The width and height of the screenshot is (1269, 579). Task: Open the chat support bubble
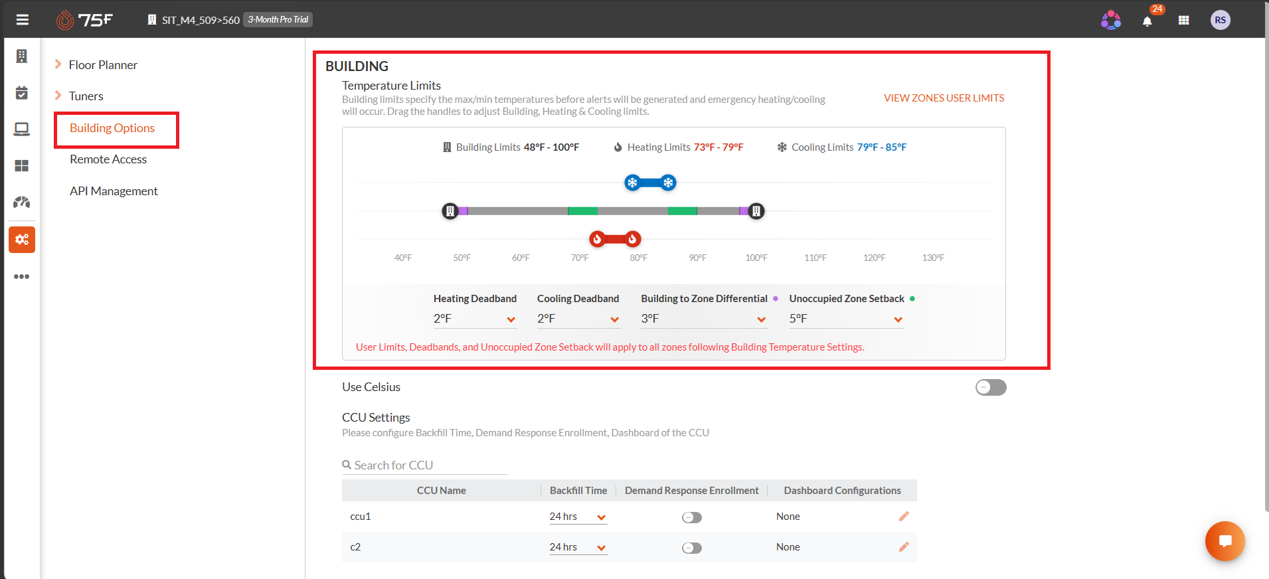point(1225,541)
